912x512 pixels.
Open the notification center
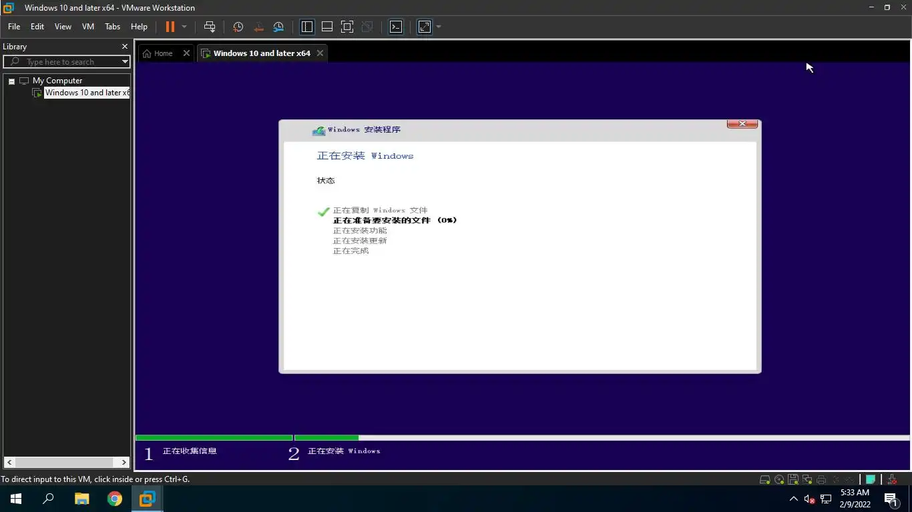[891, 499]
